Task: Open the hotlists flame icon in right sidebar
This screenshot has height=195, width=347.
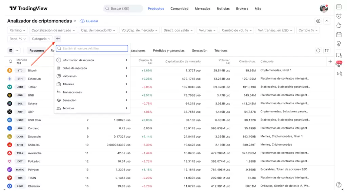Action: tap(339, 25)
